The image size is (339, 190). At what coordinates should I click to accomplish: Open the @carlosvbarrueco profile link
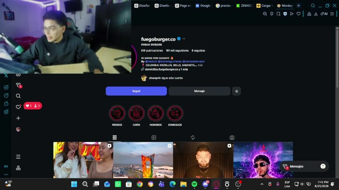point(194,61)
